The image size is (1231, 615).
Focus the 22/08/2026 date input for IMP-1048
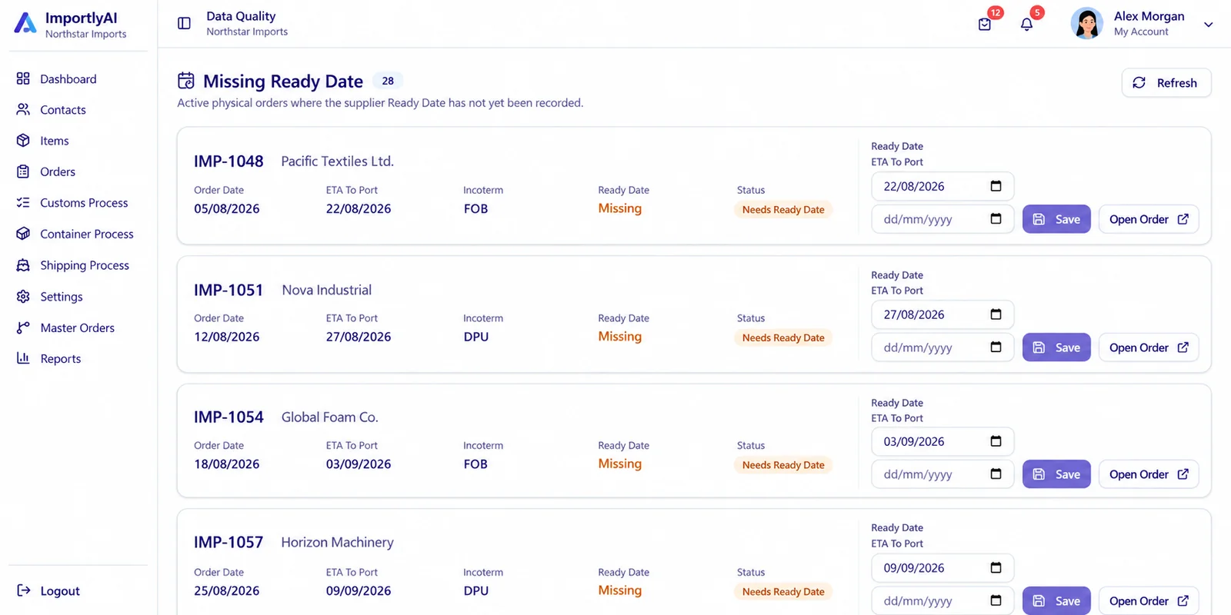tap(942, 186)
